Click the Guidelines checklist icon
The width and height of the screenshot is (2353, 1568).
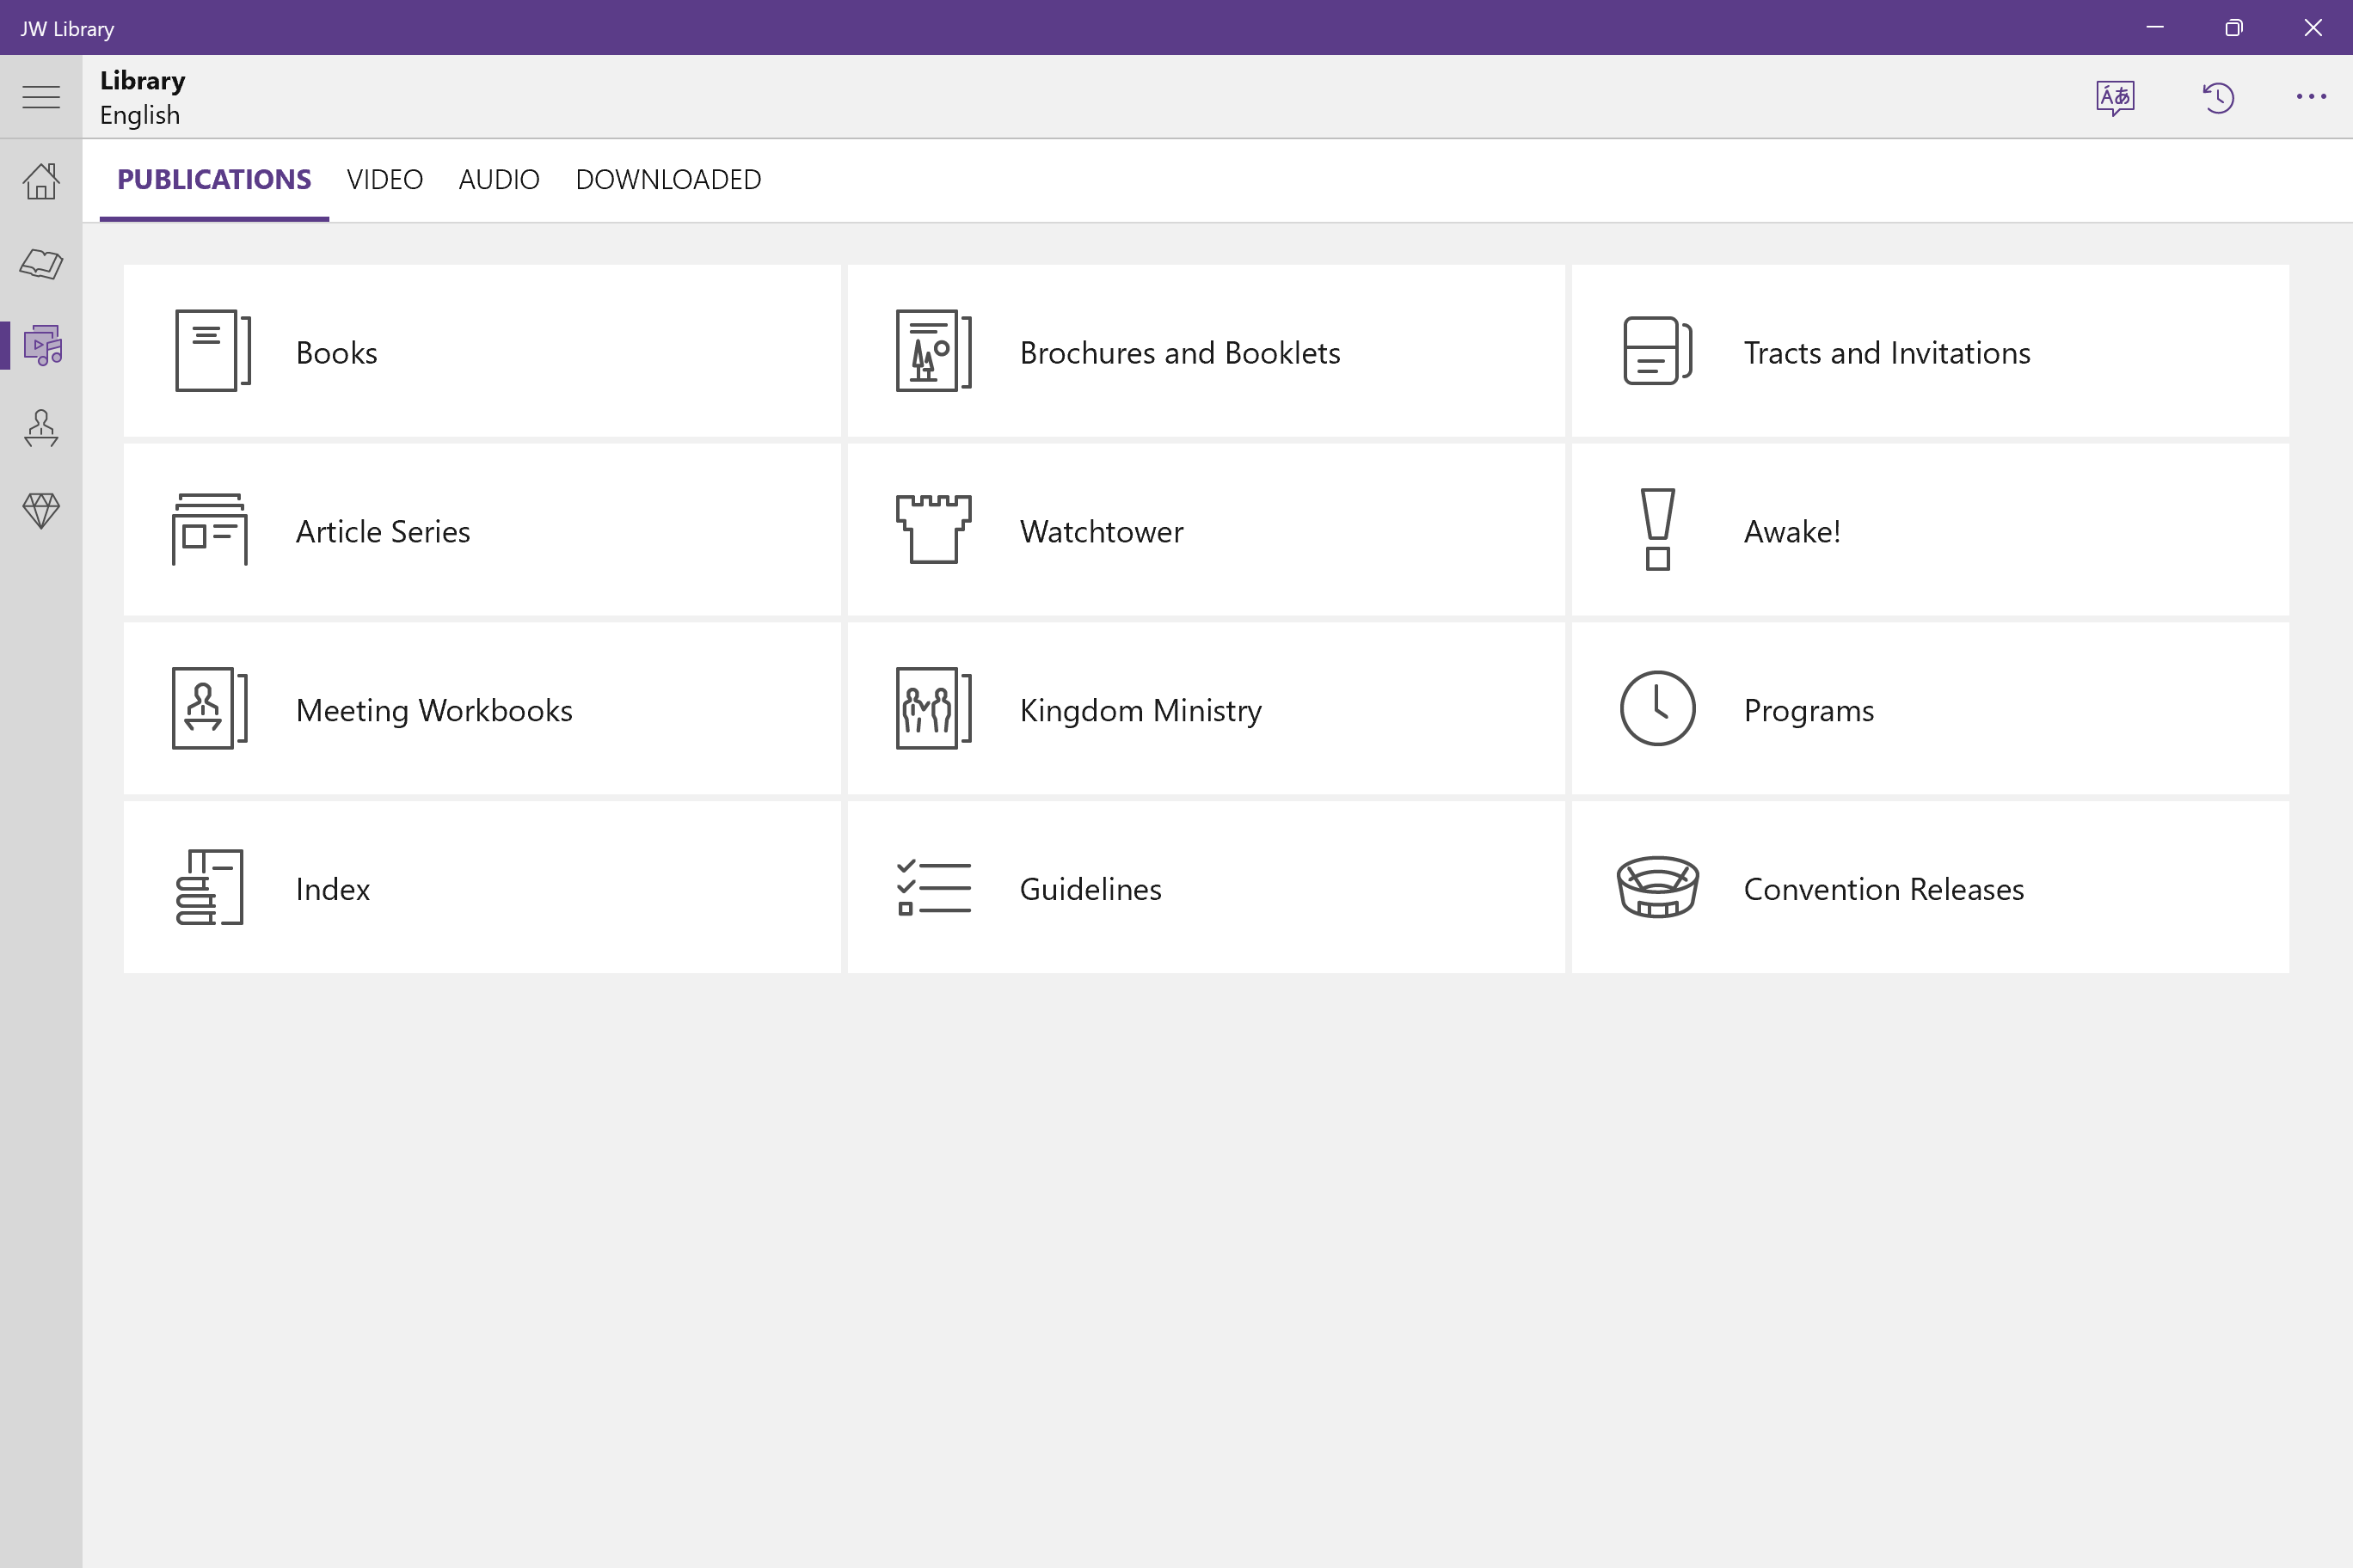(933, 888)
